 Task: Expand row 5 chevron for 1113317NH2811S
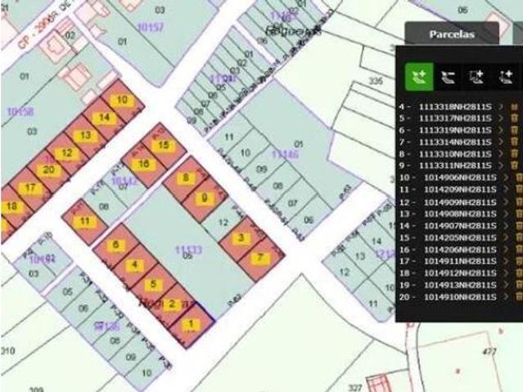[500, 118]
